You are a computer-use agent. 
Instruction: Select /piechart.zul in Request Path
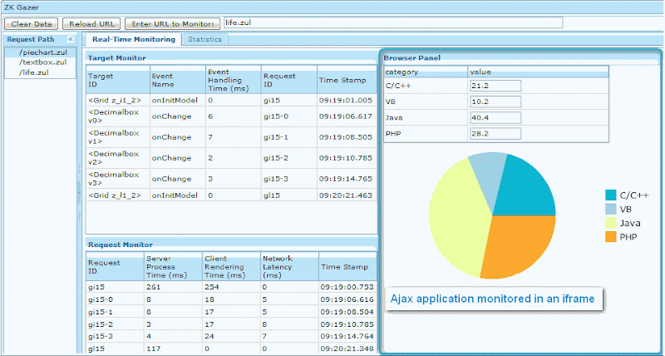tap(40, 52)
